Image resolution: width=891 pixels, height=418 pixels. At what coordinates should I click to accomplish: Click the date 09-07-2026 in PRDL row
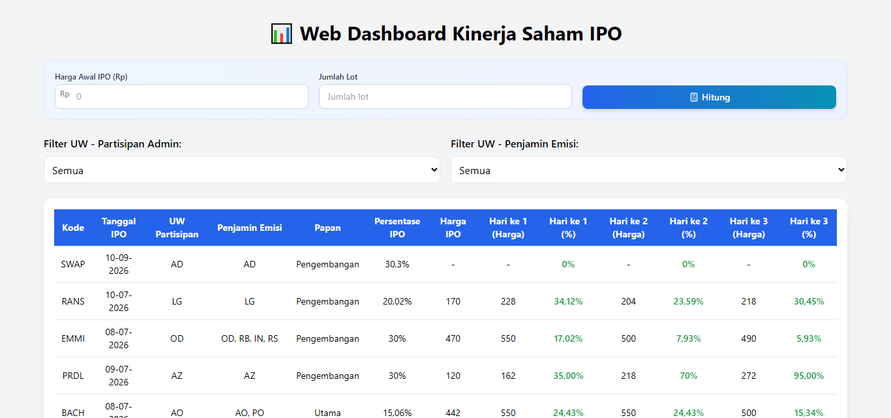point(119,376)
